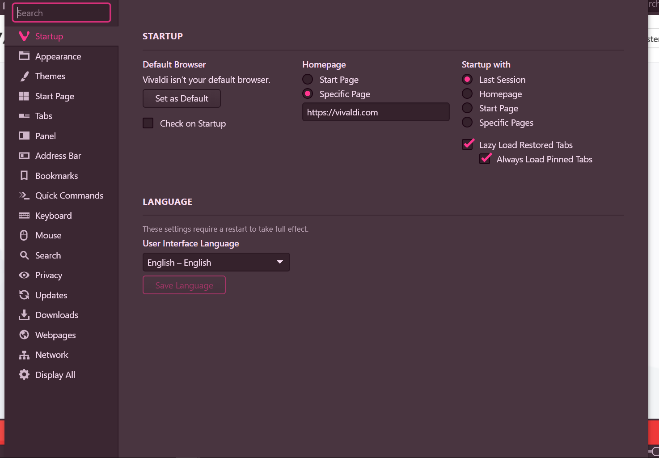Uncheck Lazy Load Restored Tabs
The image size is (659, 458).
coord(468,144)
